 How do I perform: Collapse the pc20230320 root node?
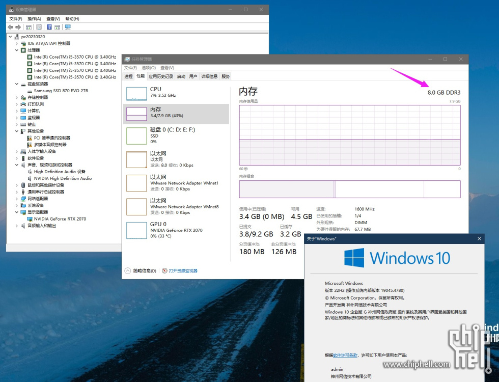tap(11, 37)
